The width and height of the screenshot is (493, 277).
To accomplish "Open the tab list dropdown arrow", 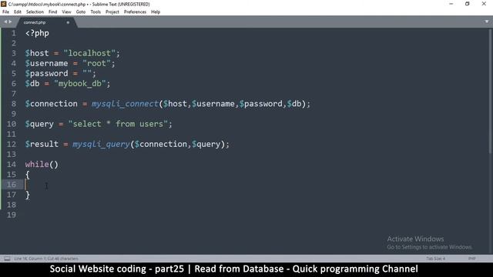I will point(487,22).
